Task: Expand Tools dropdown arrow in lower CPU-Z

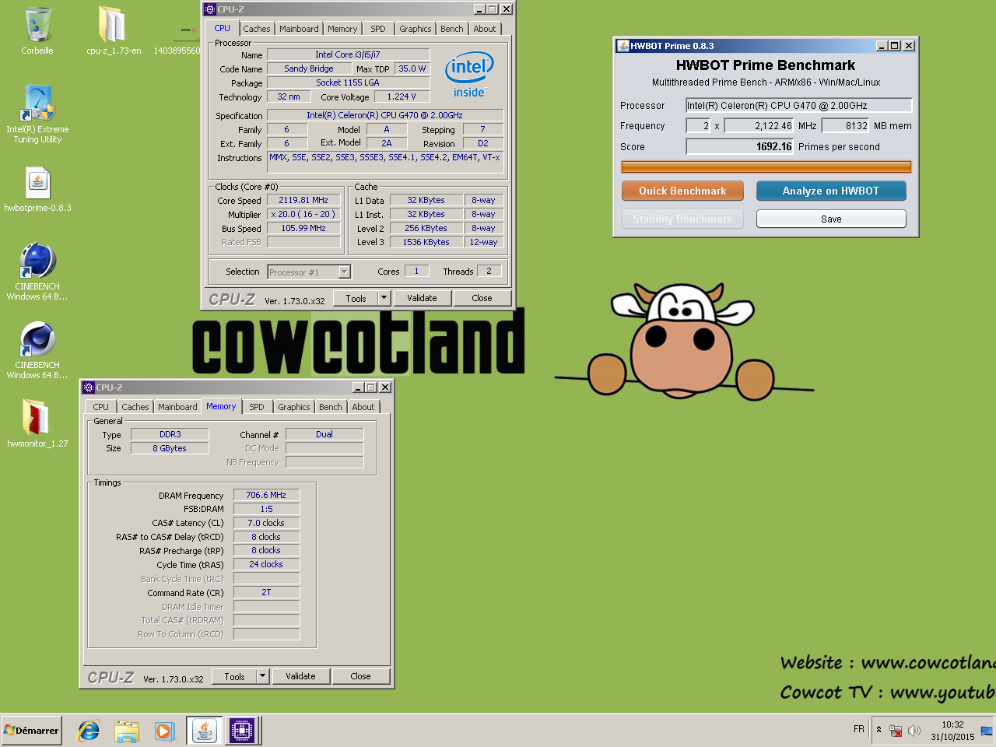Action: point(262,676)
